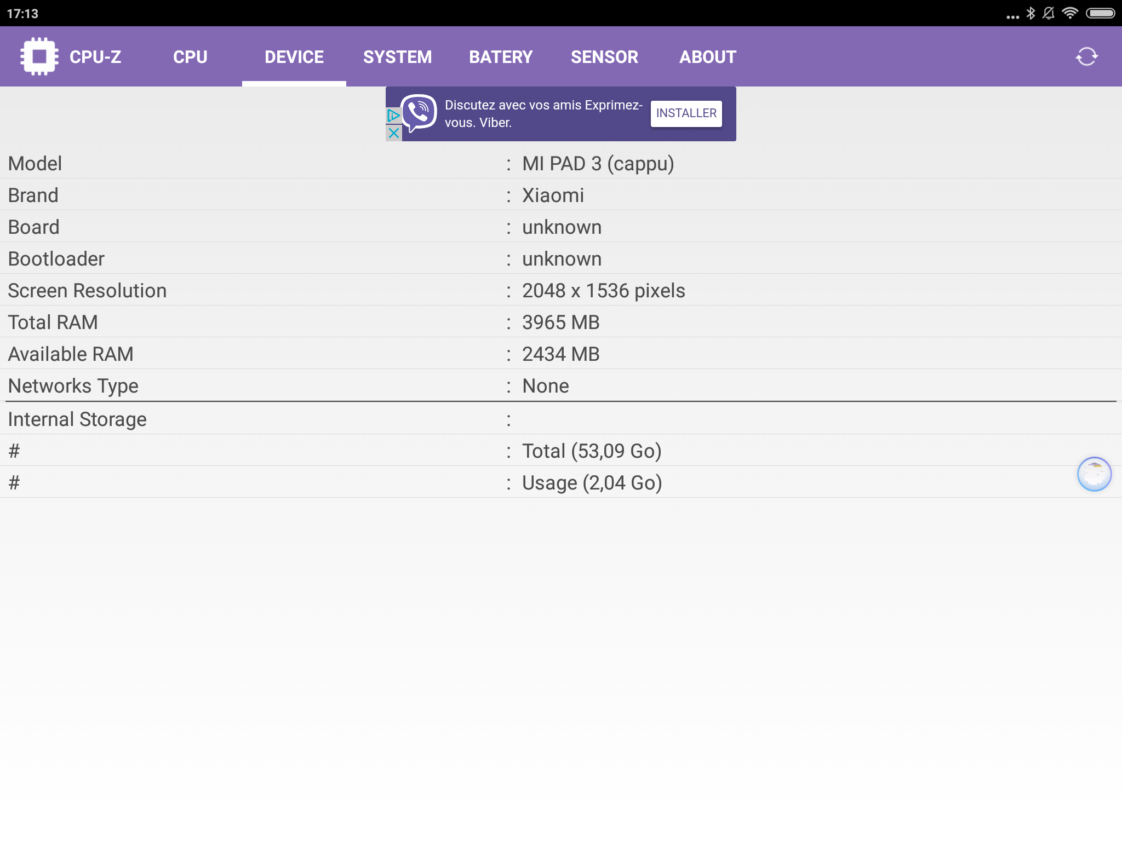Tap the battery indicator in the status bar
The image size is (1122, 841).
click(1100, 13)
